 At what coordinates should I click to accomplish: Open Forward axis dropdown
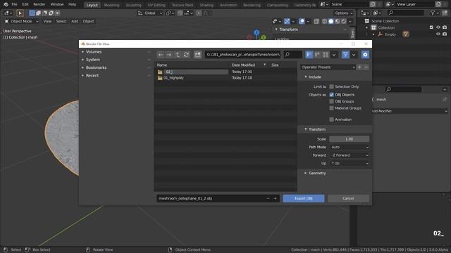click(x=350, y=155)
